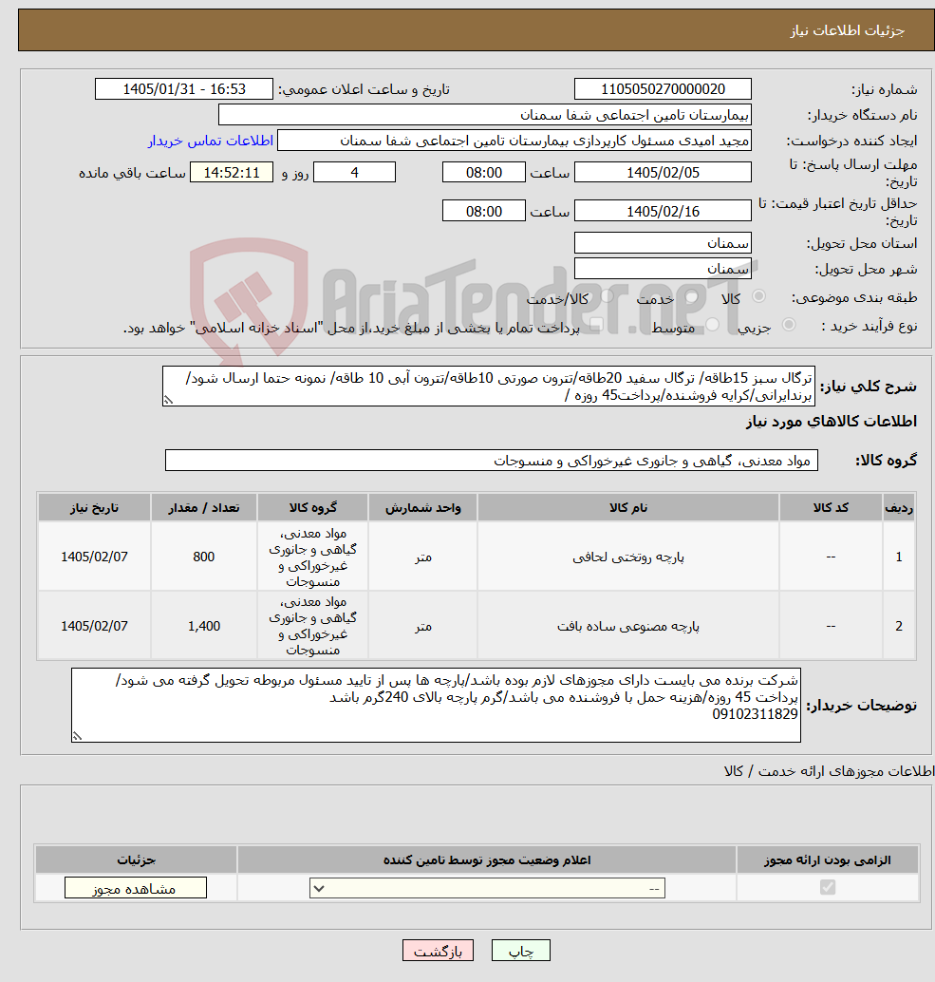935x982 pixels.
Task: Click the response deadline hour field 08:00
Action: tap(484, 172)
